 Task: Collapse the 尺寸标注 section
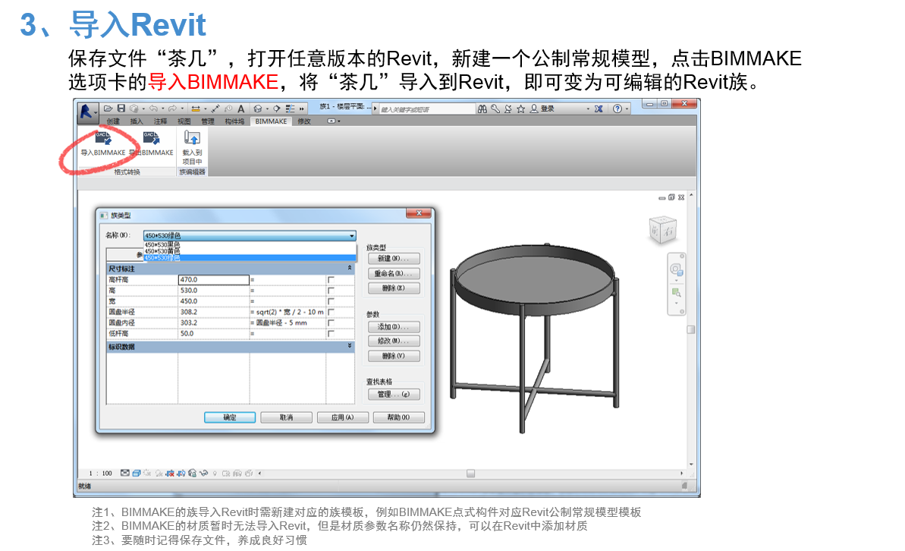349,269
